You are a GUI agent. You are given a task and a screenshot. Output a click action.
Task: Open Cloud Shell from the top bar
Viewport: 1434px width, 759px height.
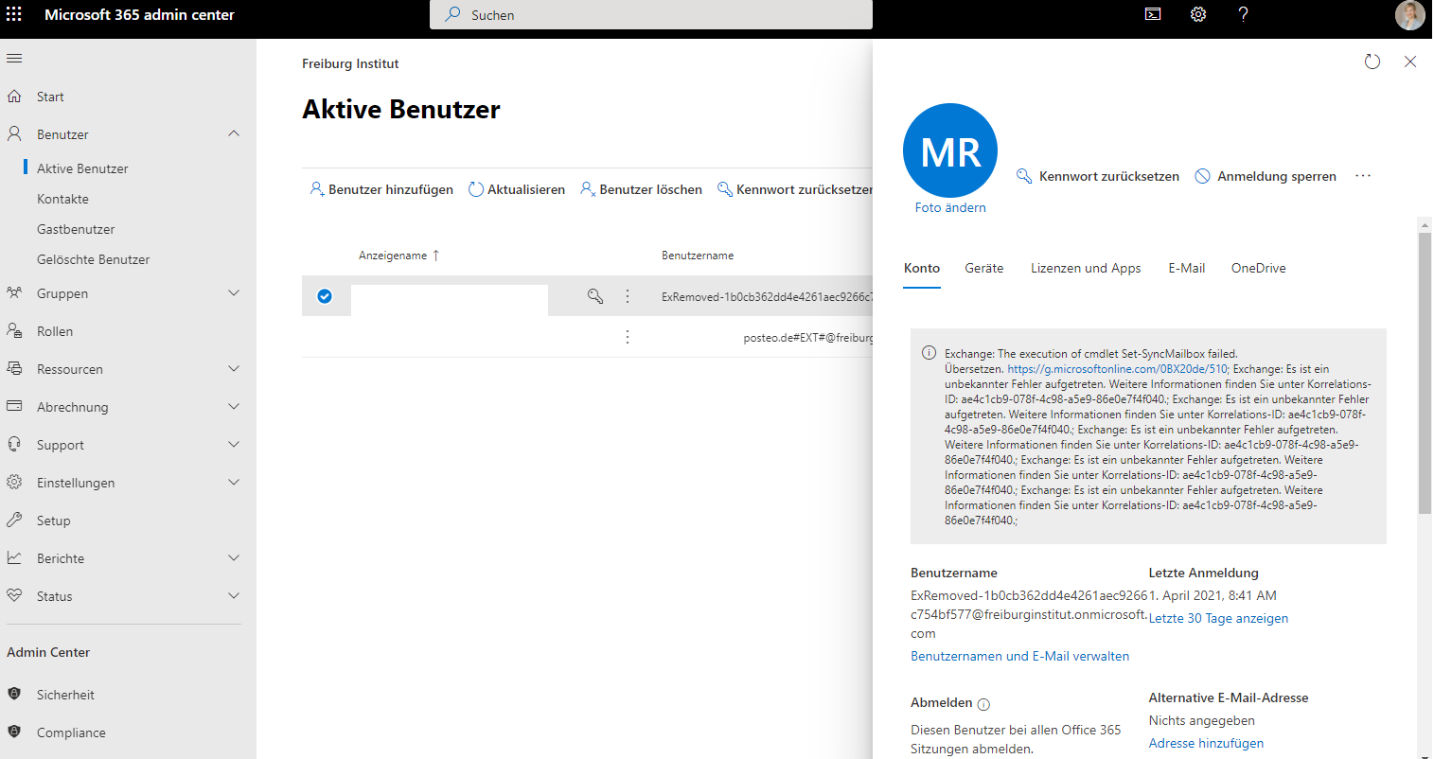tap(1153, 14)
